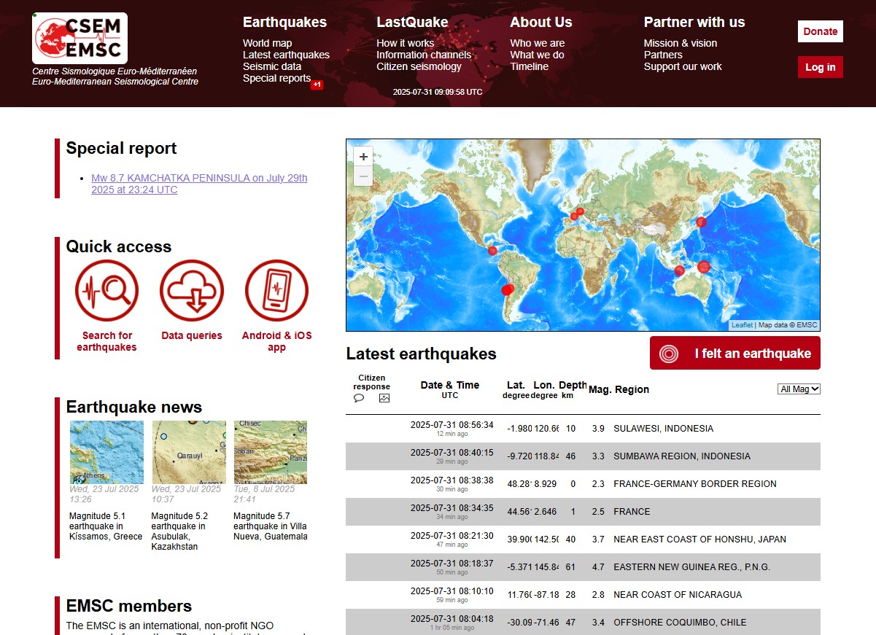Open Who we are

pyautogui.click(x=537, y=43)
